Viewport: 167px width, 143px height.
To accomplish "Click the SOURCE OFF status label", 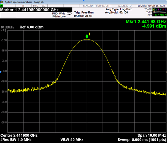I will (103, 6).
